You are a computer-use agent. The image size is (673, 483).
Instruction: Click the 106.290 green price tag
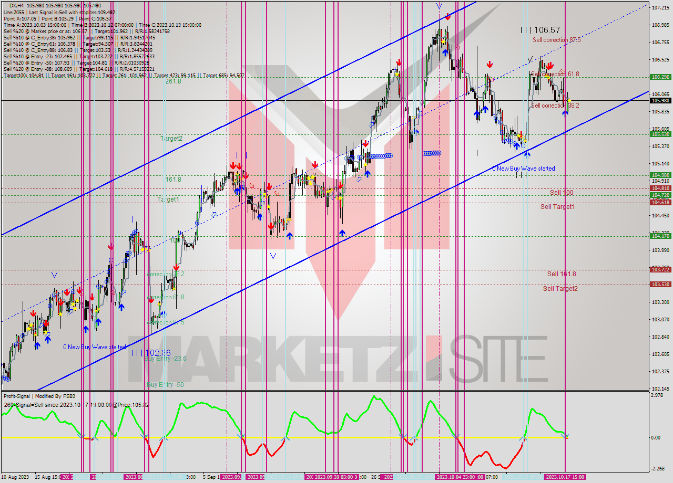point(660,77)
